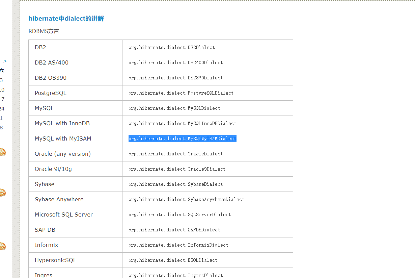Click the 'RDBMS方言' label above the table
The width and height of the screenshot is (415, 278).
[x=44, y=31]
